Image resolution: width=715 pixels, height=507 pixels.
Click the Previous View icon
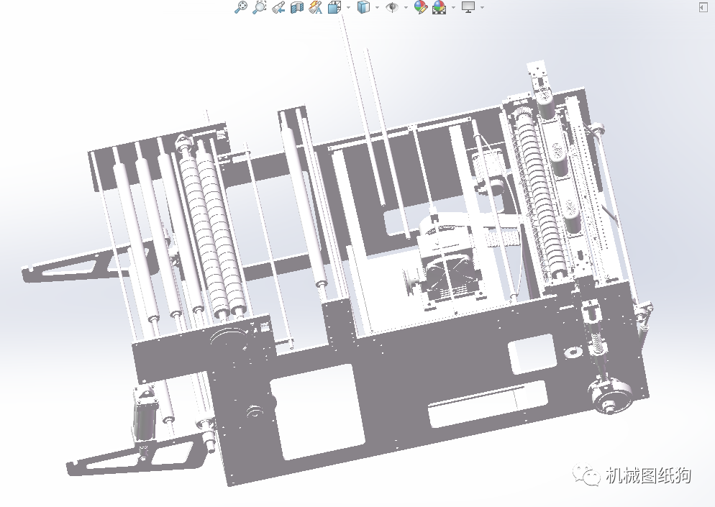(x=278, y=7)
